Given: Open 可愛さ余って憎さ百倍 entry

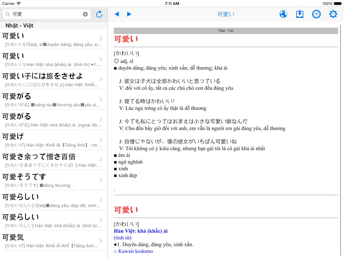Looking at the screenshot, I should 54,160.
